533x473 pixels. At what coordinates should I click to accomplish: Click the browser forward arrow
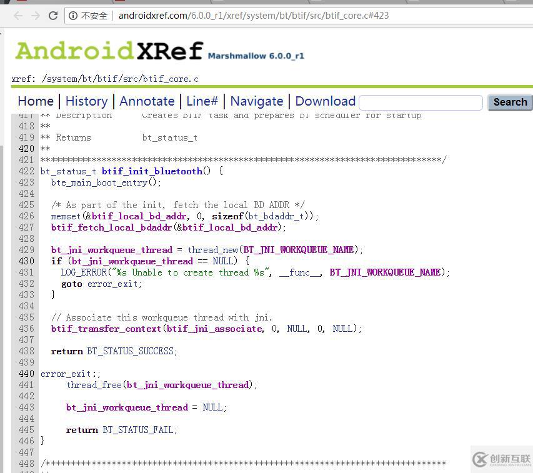(36, 16)
